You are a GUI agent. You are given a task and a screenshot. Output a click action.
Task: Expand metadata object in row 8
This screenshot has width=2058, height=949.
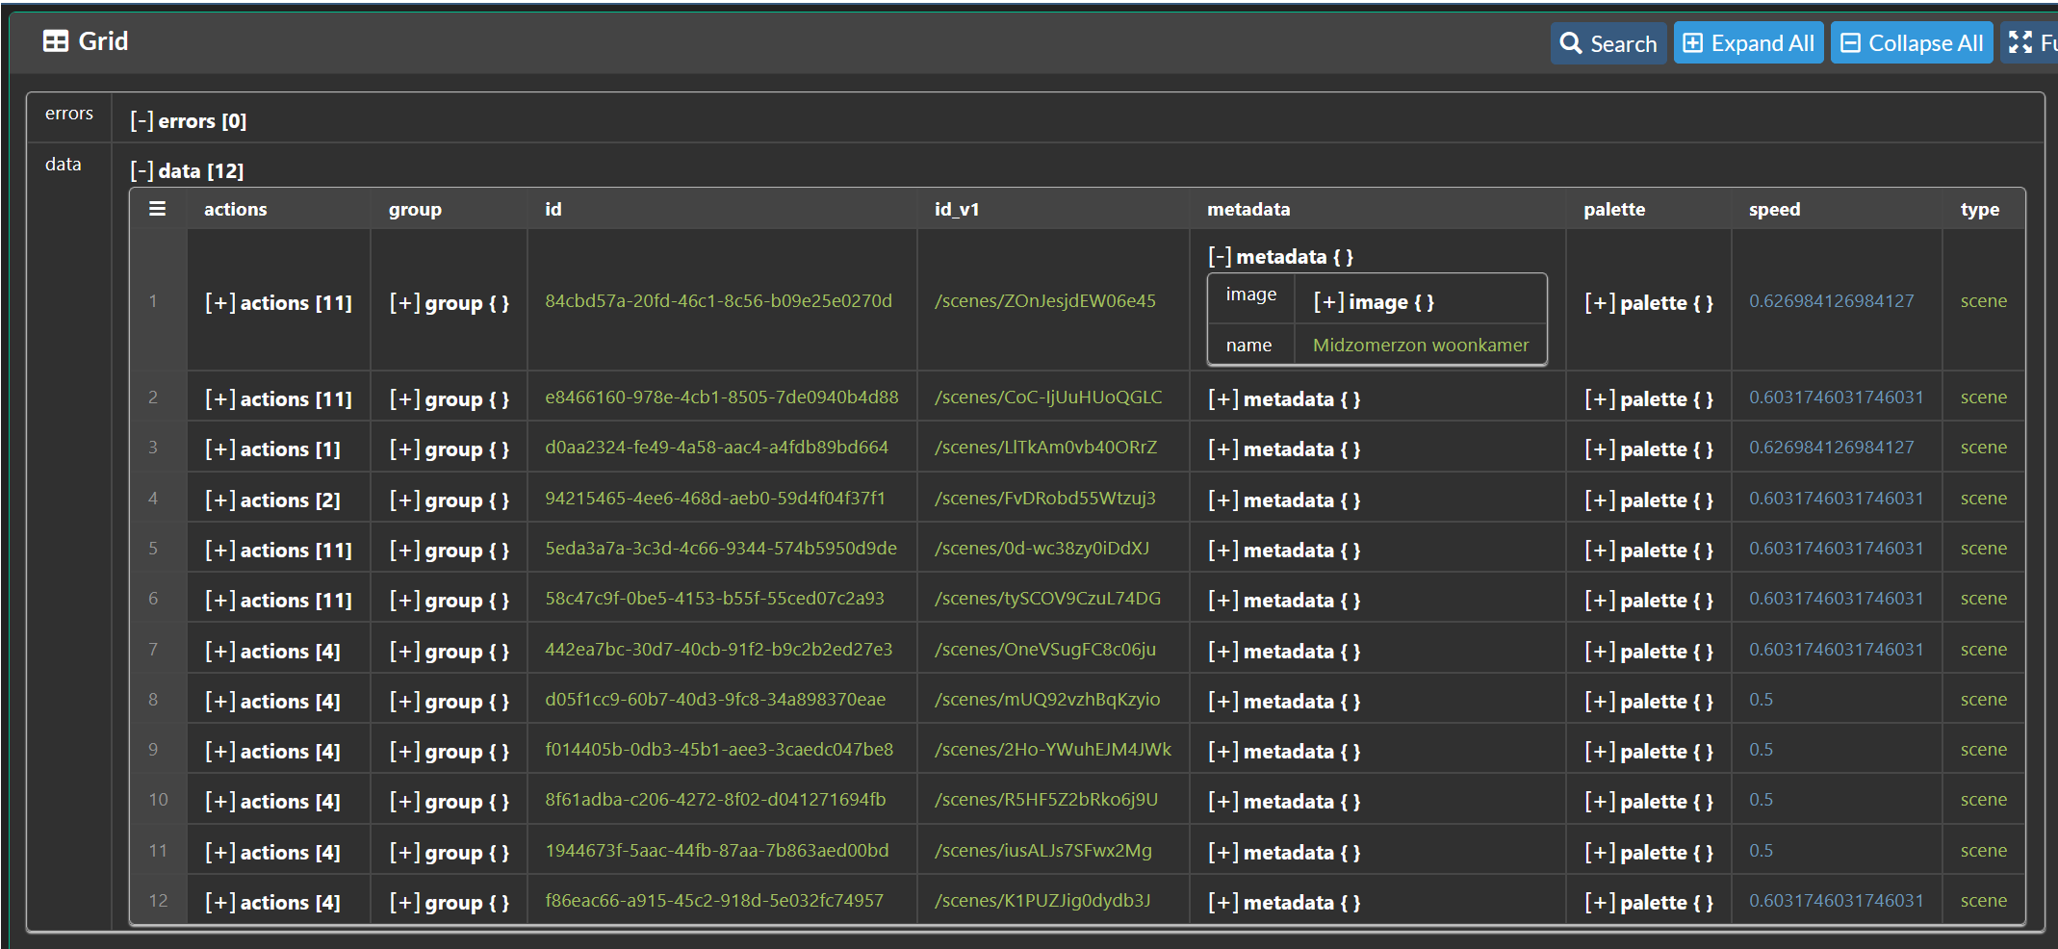coord(1222,702)
